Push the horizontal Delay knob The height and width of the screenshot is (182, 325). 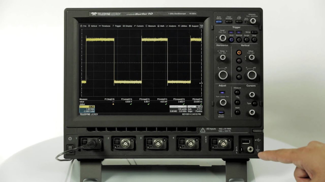point(223,57)
